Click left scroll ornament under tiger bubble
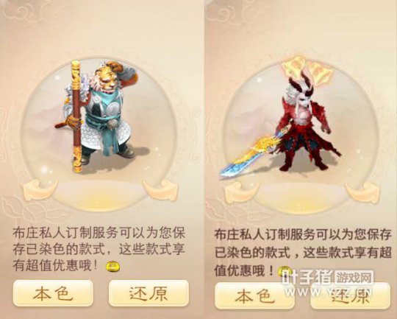Image resolution: width=397 pixels, height=319 pixels. 39,190
